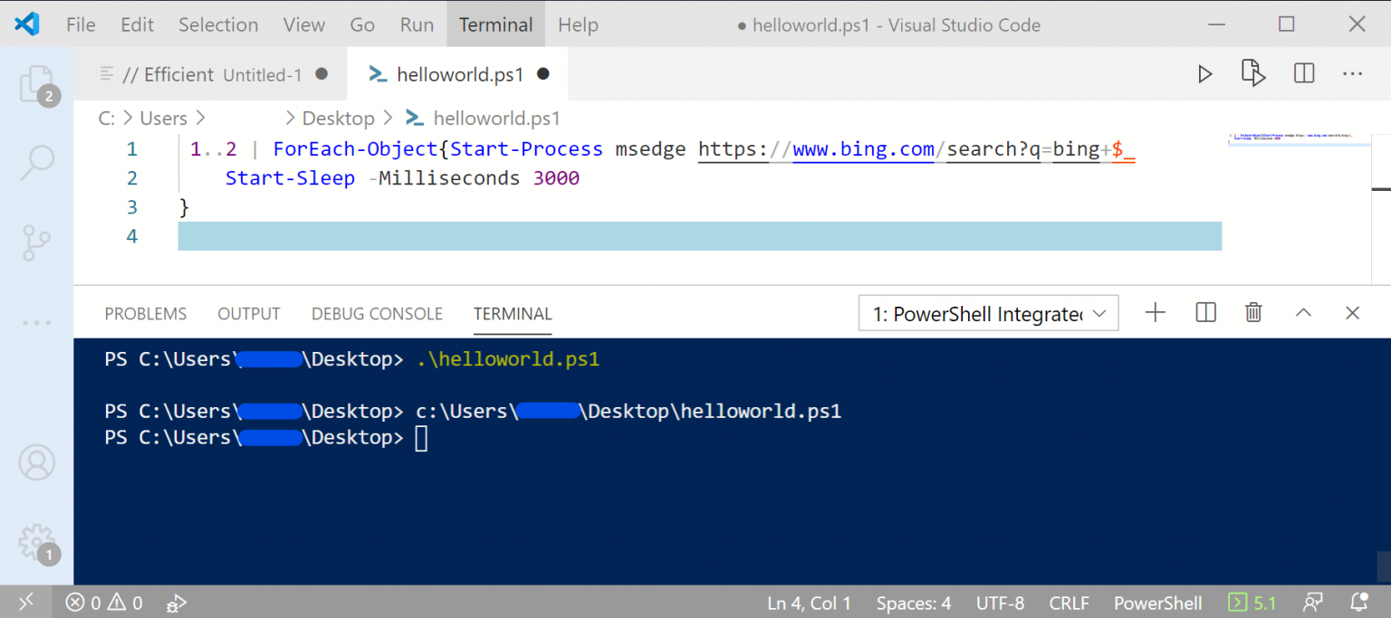Switch to the PROBLEMS panel tab
1391x618 pixels.
pos(146,314)
